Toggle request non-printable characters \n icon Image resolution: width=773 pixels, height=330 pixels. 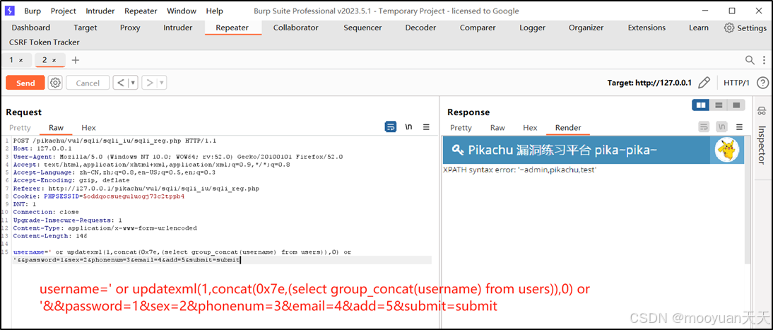click(x=408, y=127)
